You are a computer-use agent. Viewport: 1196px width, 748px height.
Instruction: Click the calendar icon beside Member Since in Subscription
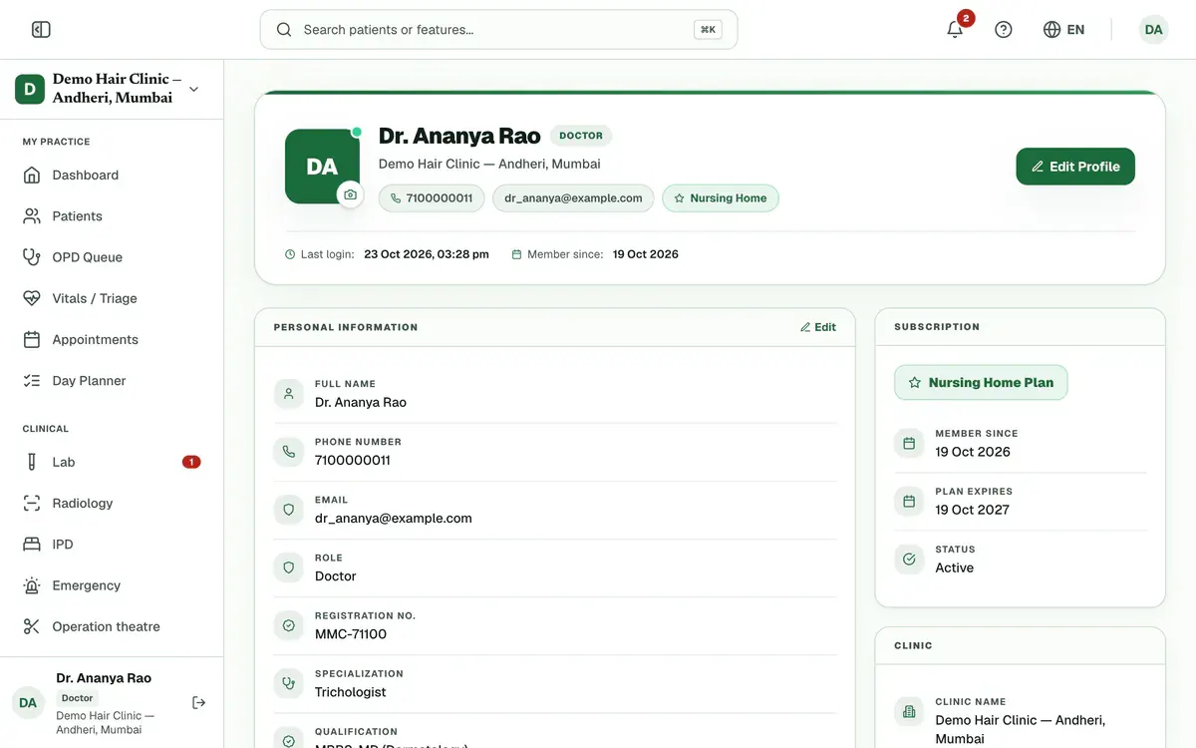[909, 444]
